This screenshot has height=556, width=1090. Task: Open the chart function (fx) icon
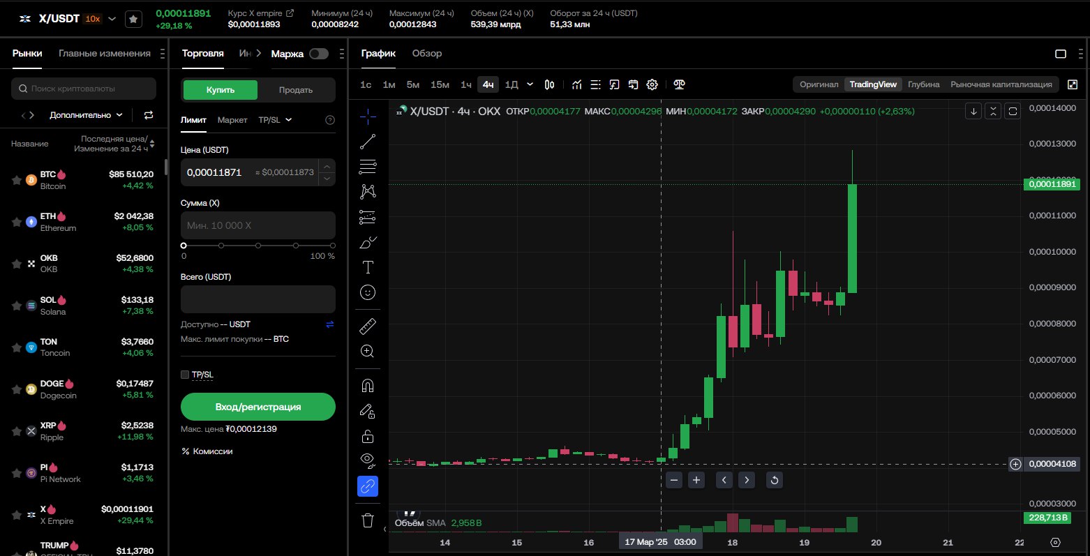[x=614, y=84]
